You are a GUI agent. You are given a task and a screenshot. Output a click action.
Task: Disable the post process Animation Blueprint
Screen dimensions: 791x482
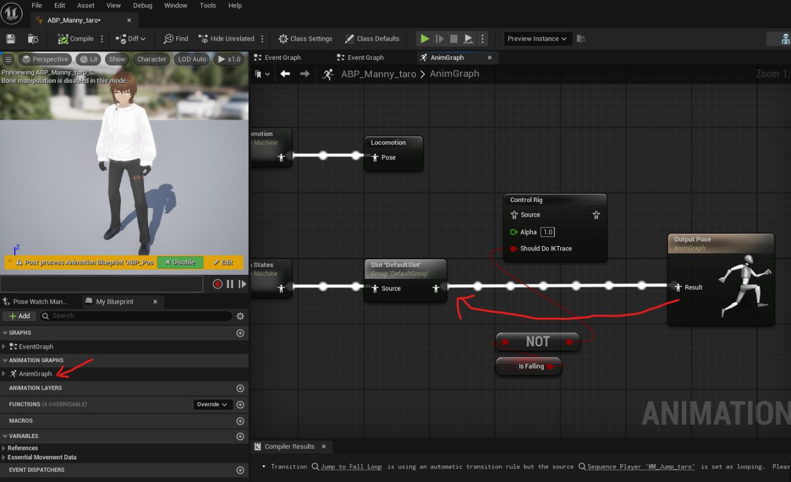[180, 262]
